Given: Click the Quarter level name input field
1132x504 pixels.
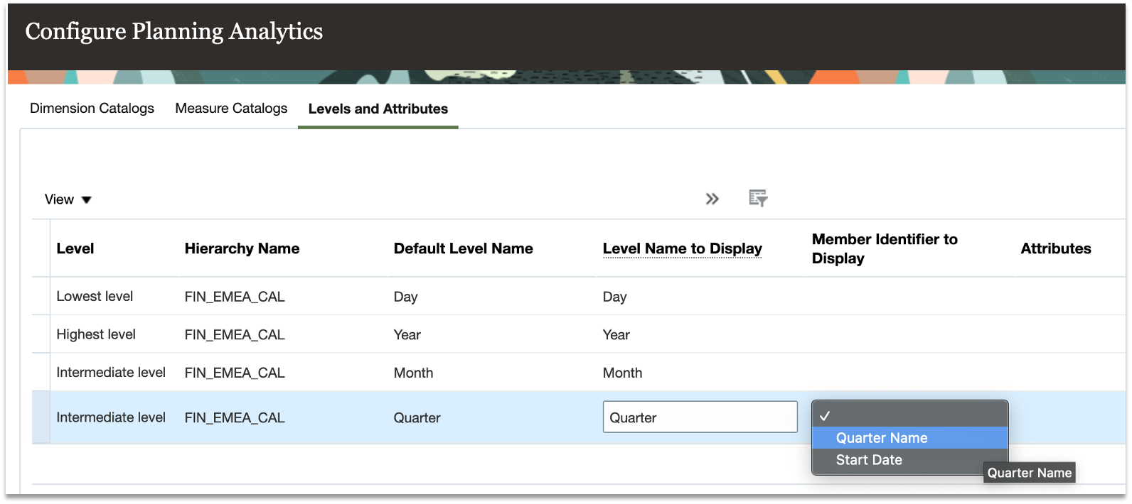Looking at the screenshot, I should 700,417.
